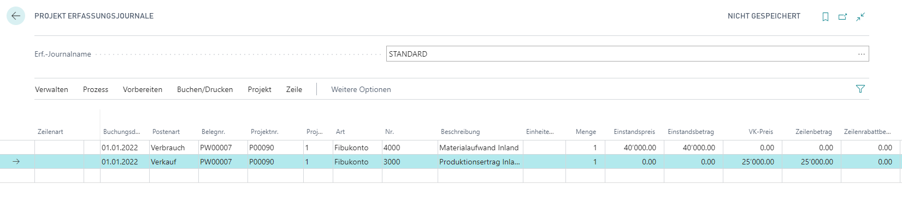Open the Zeile menu
The height and width of the screenshot is (202, 902).
(294, 89)
